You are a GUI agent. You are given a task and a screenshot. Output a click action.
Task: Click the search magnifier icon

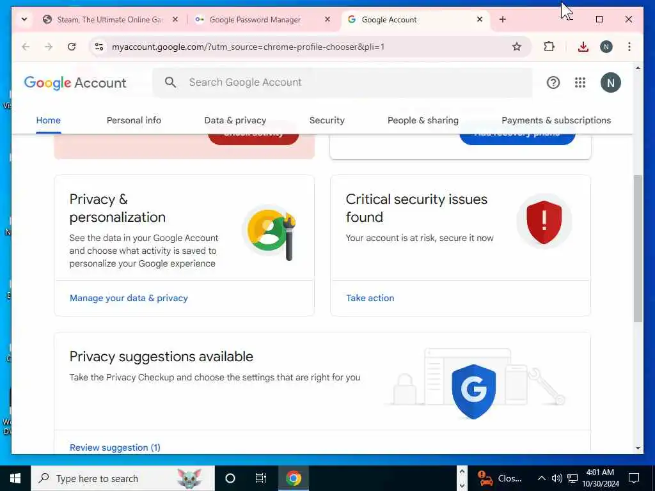click(x=170, y=82)
